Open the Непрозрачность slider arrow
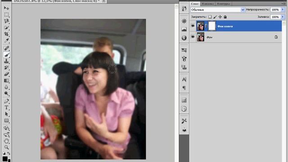This screenshot has height=162, width=288. 283,9
